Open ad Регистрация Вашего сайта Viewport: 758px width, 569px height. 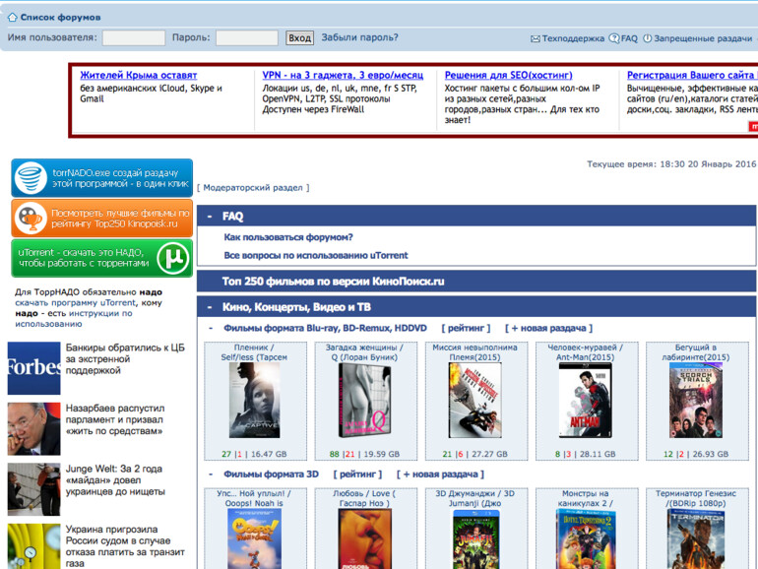tap(692, 75)
